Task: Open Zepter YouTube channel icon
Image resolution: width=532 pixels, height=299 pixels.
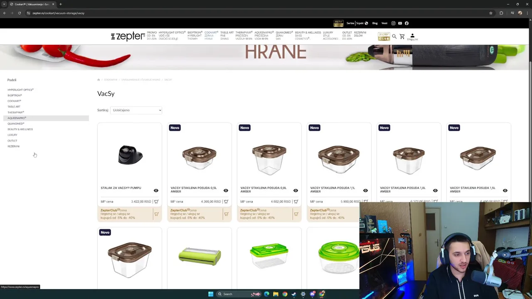Action: coord(400,23)
